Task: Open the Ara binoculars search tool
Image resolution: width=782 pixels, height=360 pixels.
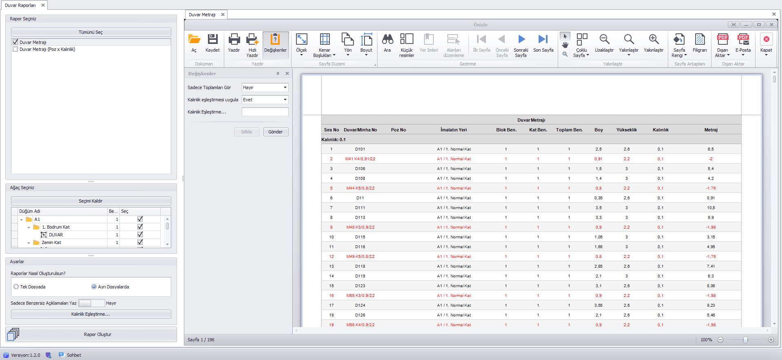Action: (x=387, y=39)
